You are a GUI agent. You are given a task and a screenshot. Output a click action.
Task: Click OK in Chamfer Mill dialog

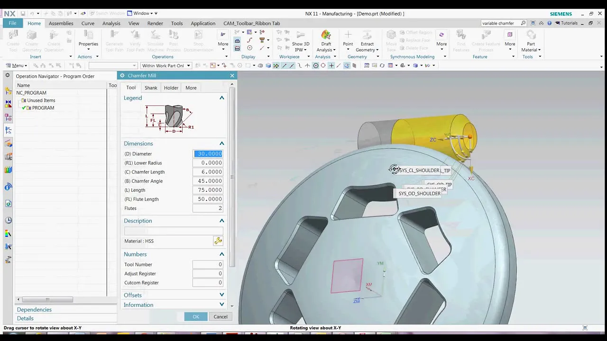pyautogui.click(x=196, y=317)
